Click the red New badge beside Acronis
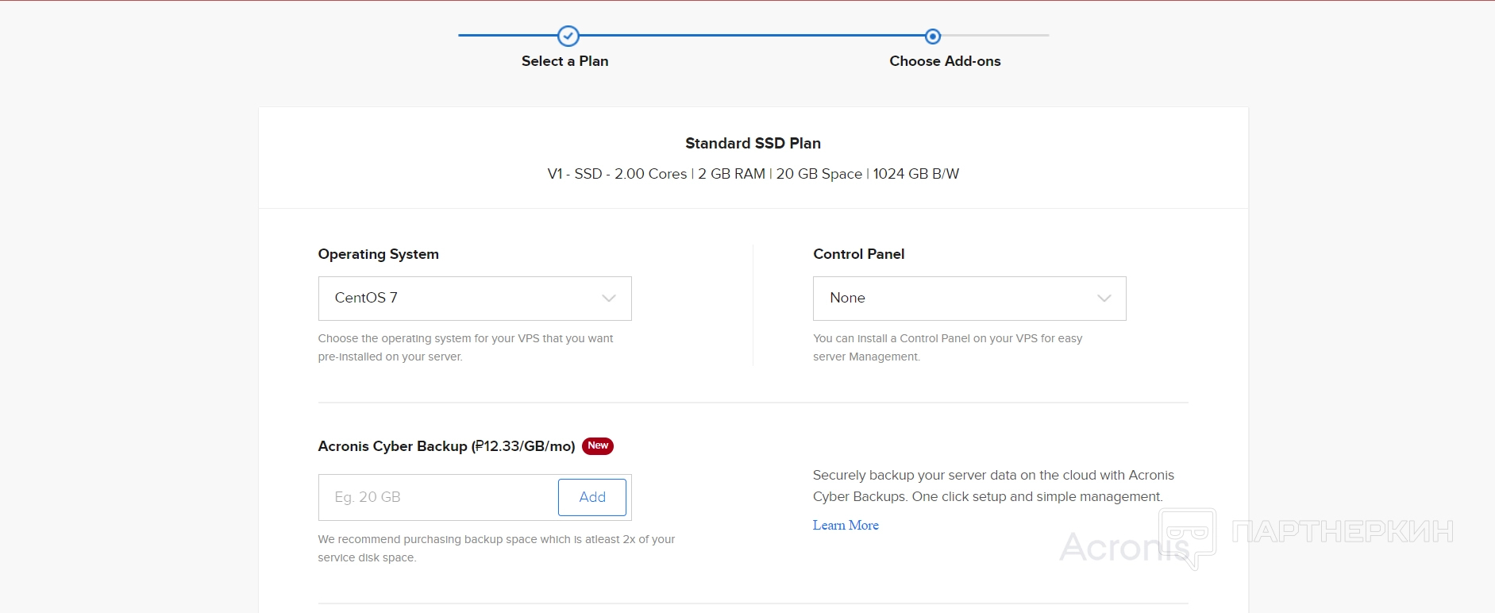 (x=598, y=445)
